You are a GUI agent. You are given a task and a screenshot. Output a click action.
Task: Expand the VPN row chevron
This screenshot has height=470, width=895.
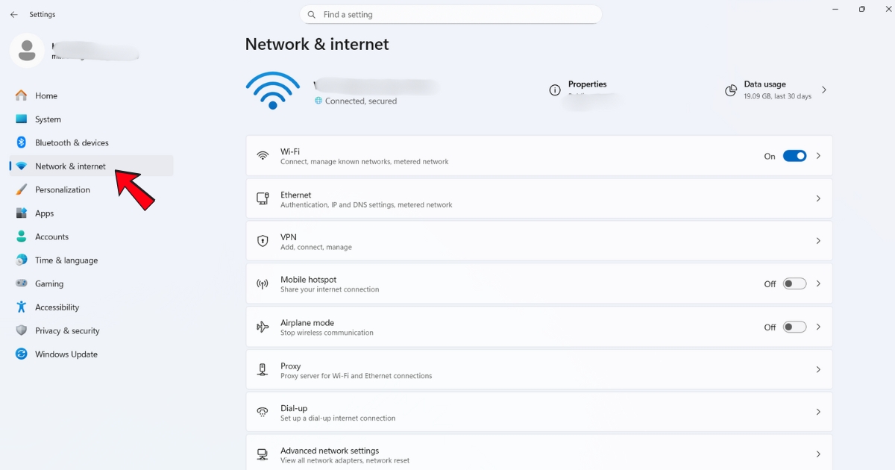818,241
